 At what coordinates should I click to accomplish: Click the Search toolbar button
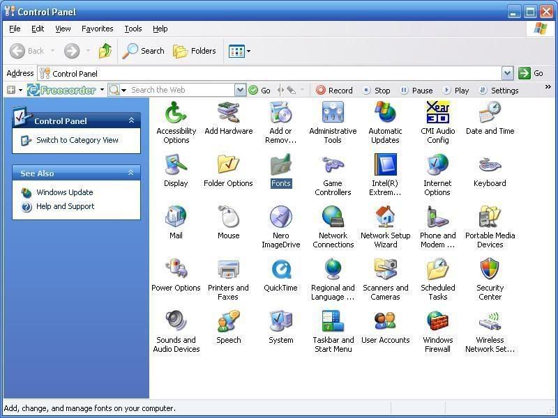coord(144,51)
